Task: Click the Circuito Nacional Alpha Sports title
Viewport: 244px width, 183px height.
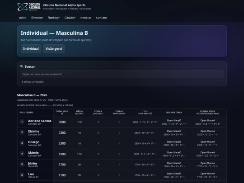Action: pos(64,5)
